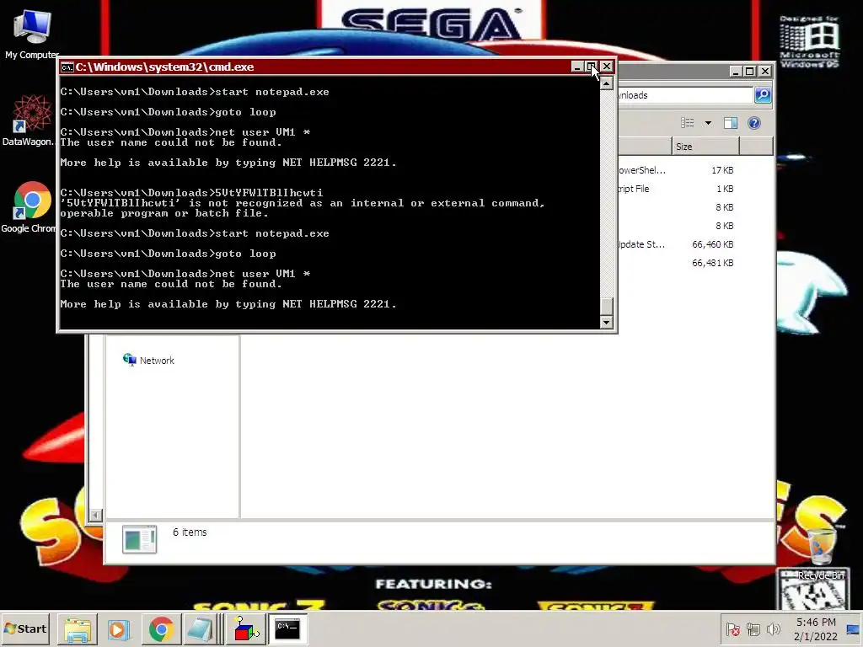Maximize the cmd.exe window

pos(591,67)
